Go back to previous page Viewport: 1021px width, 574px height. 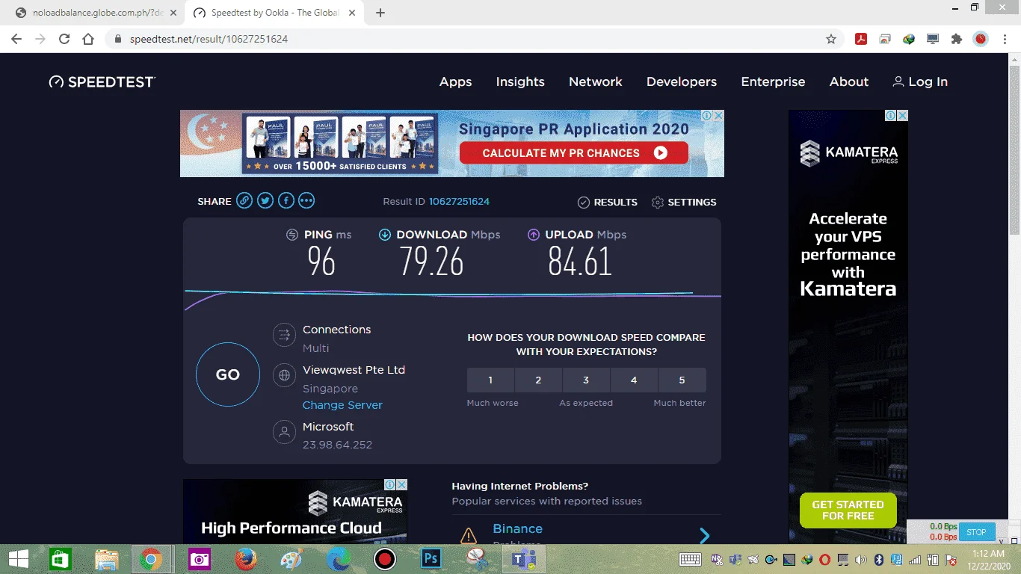(x=16, y=39)
